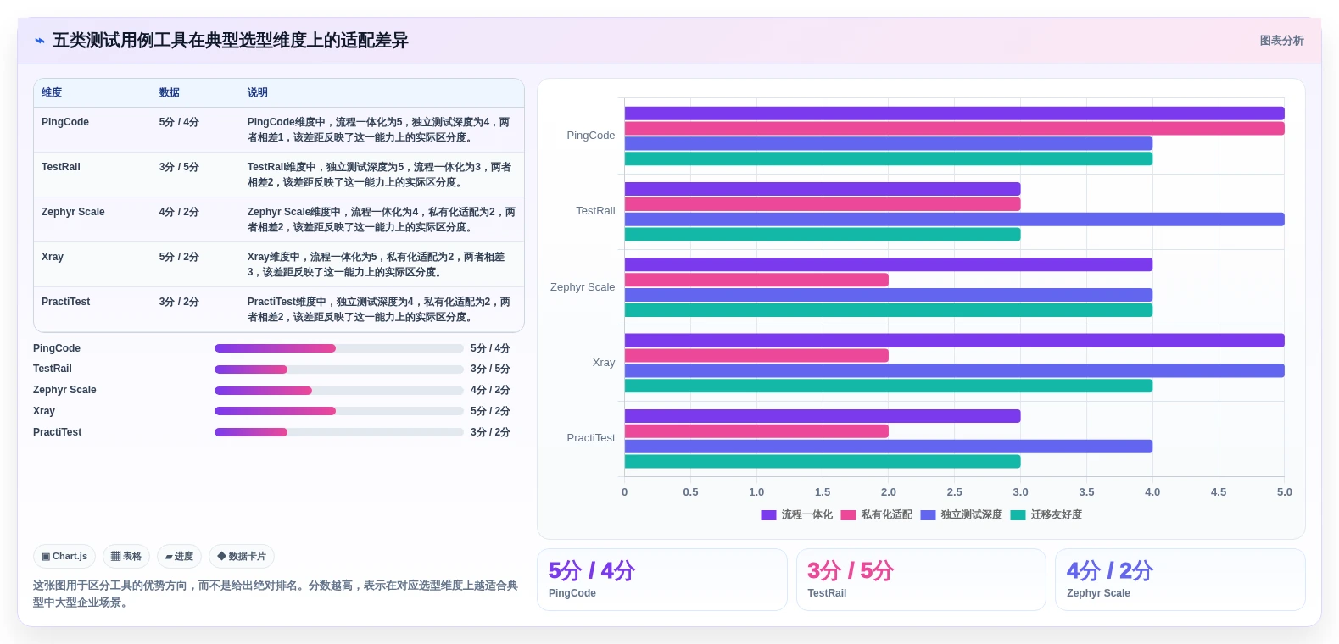The height and width of the screenshot is (644, 1339).
Task: Toggle the 流程一体化 legend swatch
Action: pos(768,515)
